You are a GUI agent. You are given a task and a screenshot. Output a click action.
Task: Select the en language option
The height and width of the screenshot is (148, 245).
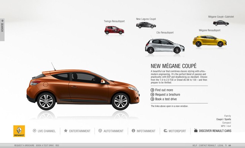(230, 145)
